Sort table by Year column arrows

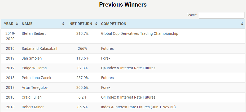(17, 24)
